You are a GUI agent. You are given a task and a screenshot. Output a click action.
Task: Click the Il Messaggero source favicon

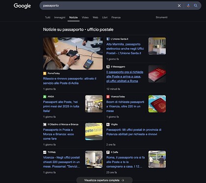click(x=108, y=67)
